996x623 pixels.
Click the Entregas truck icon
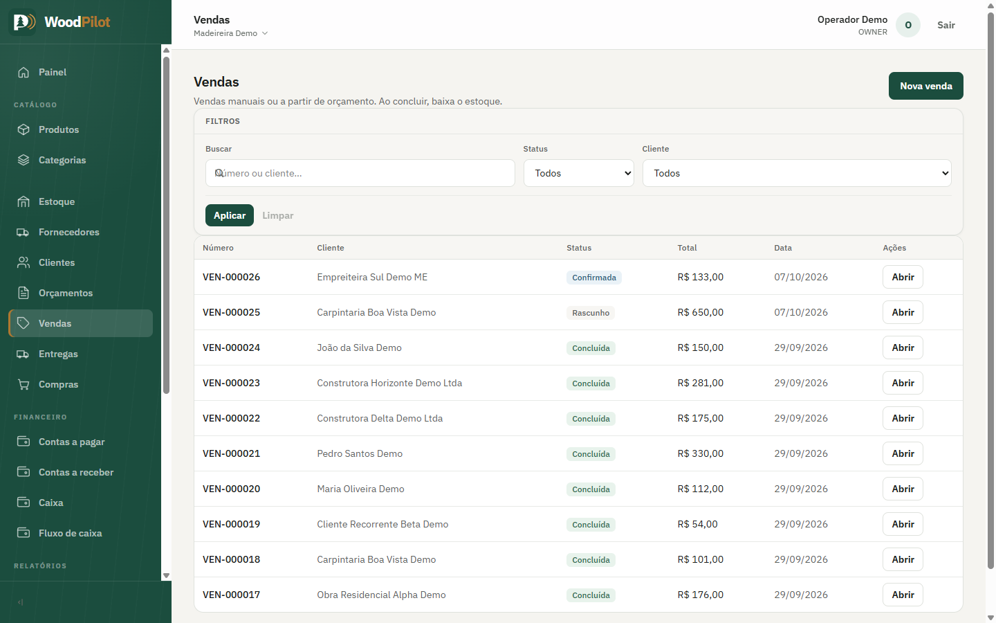pos(24,354)
